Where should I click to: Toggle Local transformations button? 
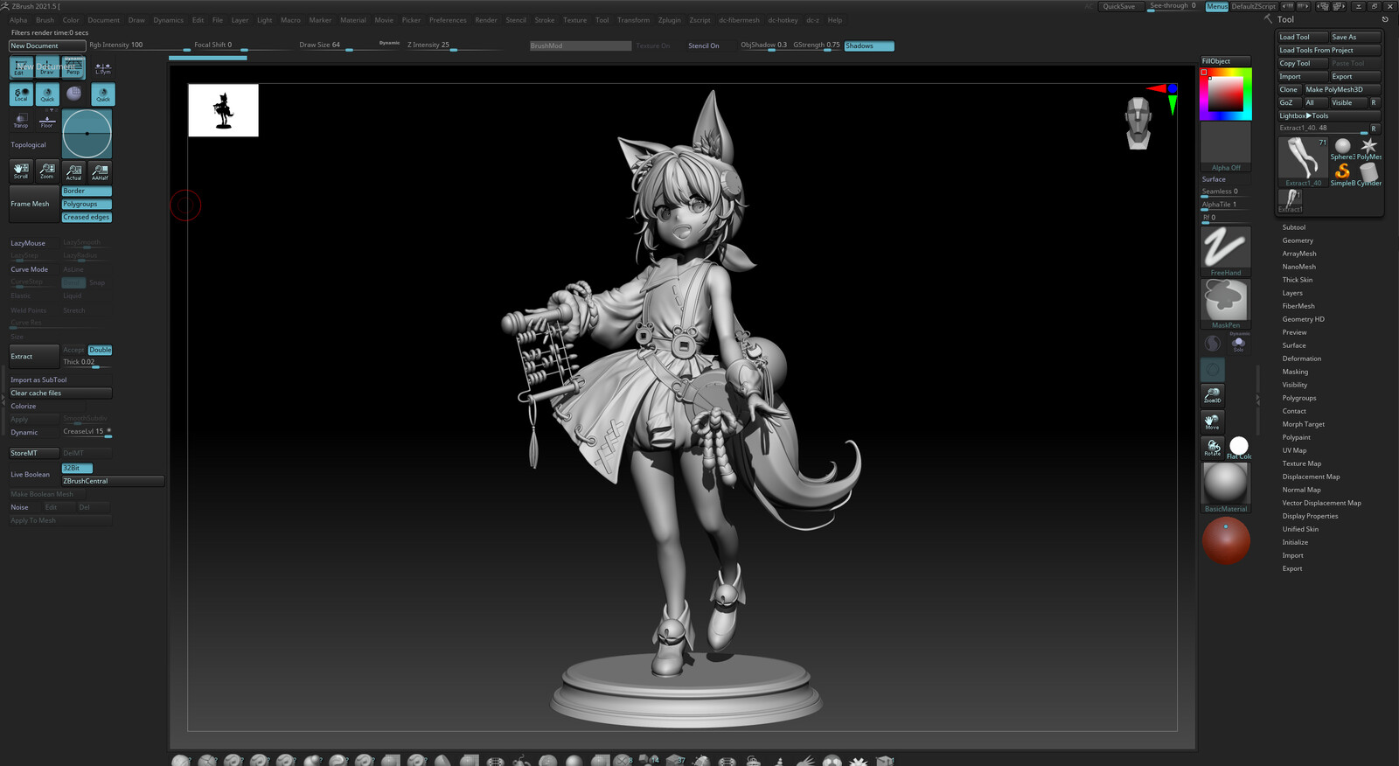pyautogui.click(x=21, y=94)
